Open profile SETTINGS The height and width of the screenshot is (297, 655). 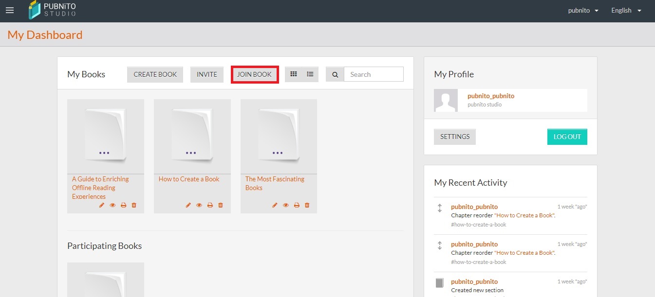[x=455, y=137]
